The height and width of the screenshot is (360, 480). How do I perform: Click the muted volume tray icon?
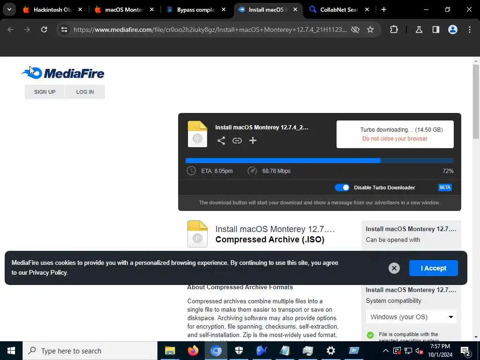point(419,351)
